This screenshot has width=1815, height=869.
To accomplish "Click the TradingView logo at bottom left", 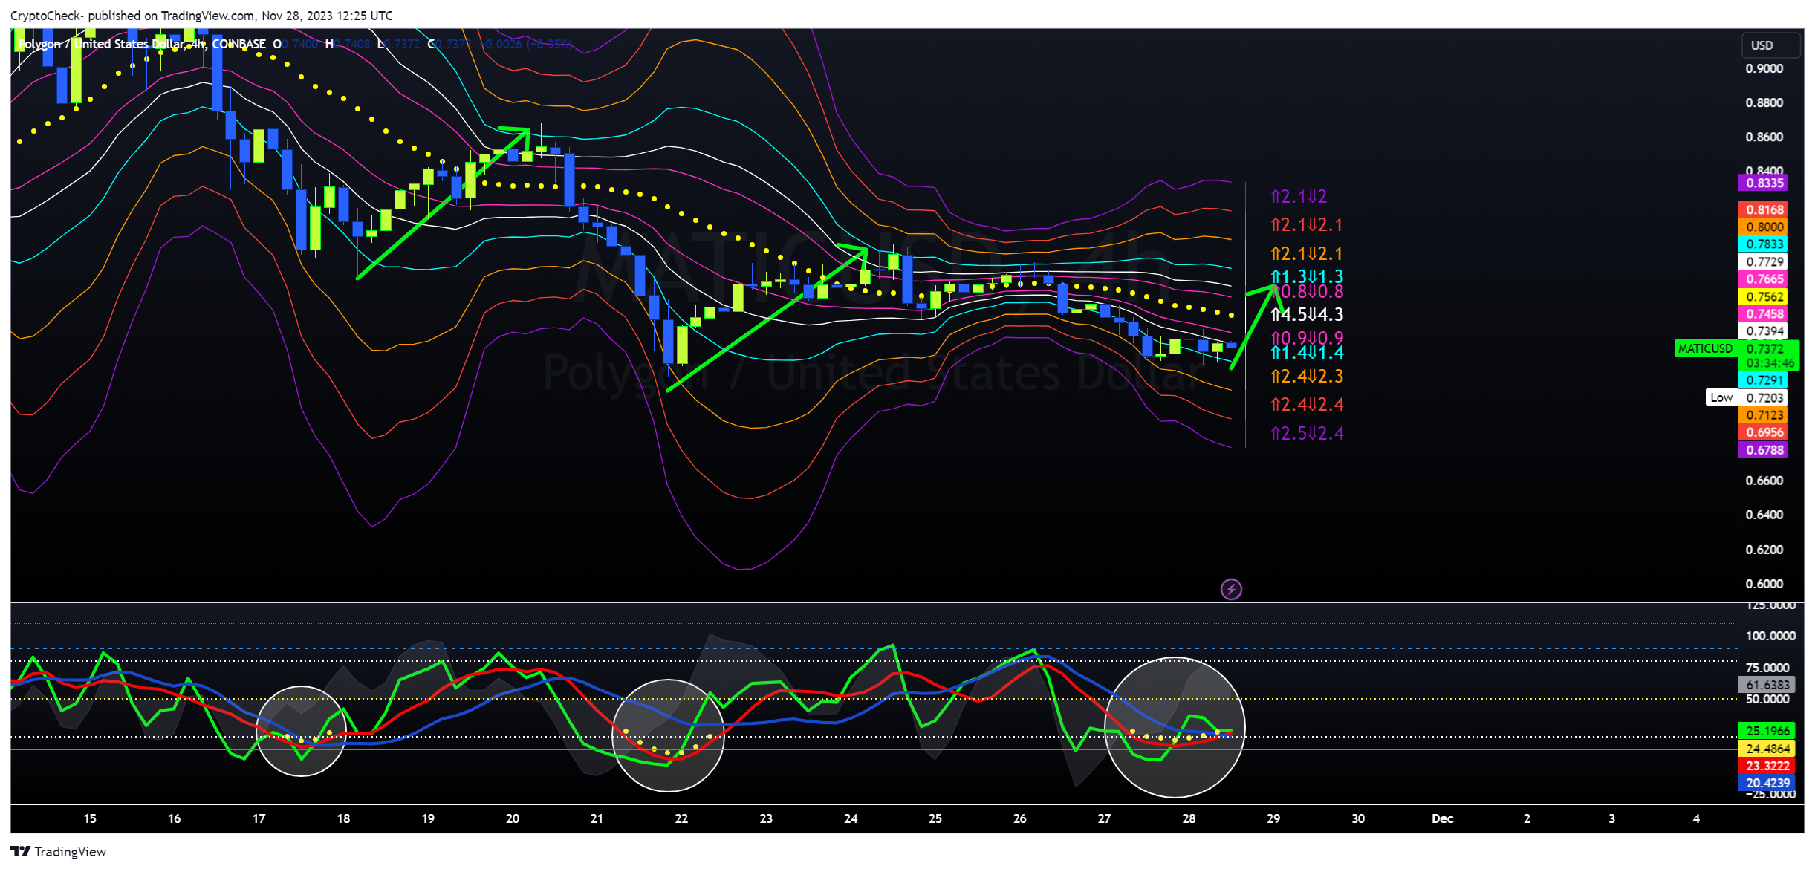I will [x=58, y=851].
